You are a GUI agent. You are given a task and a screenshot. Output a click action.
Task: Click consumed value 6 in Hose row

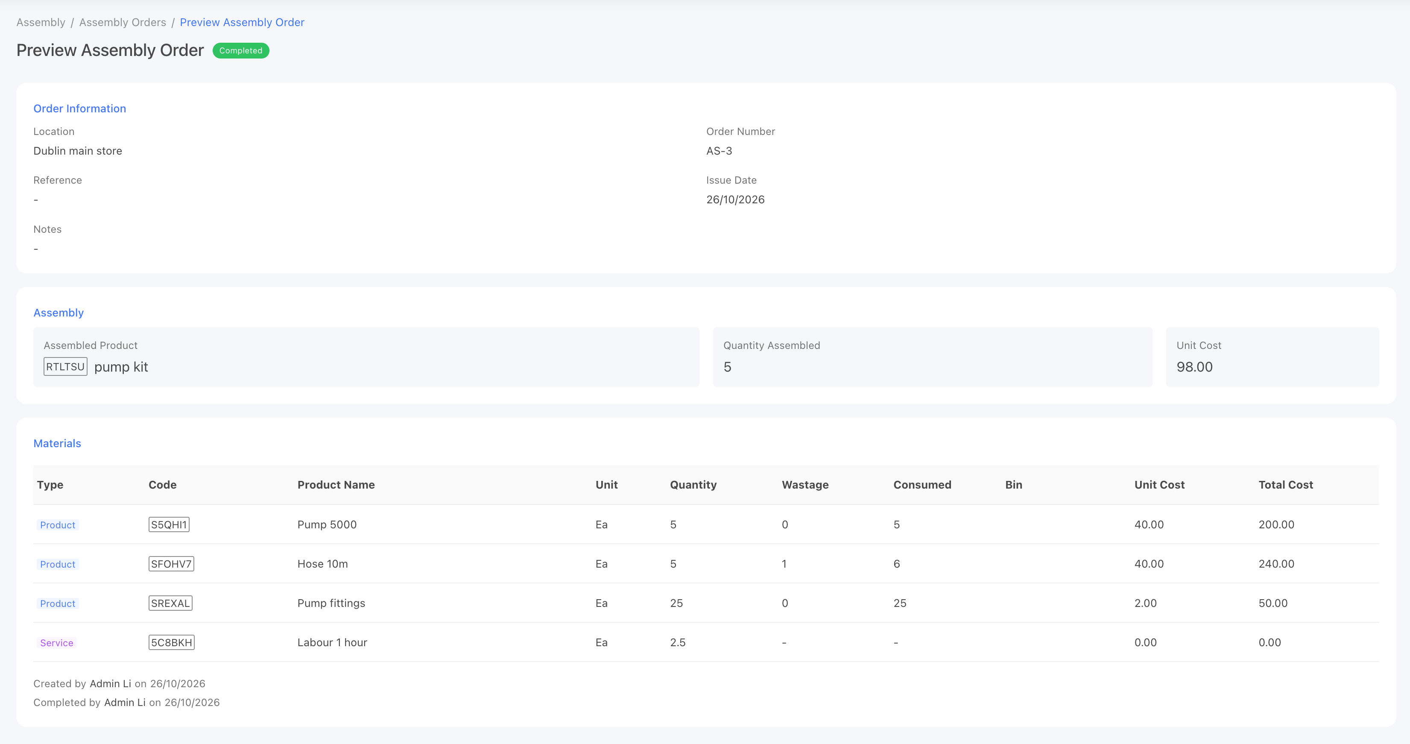click(897, 564)
